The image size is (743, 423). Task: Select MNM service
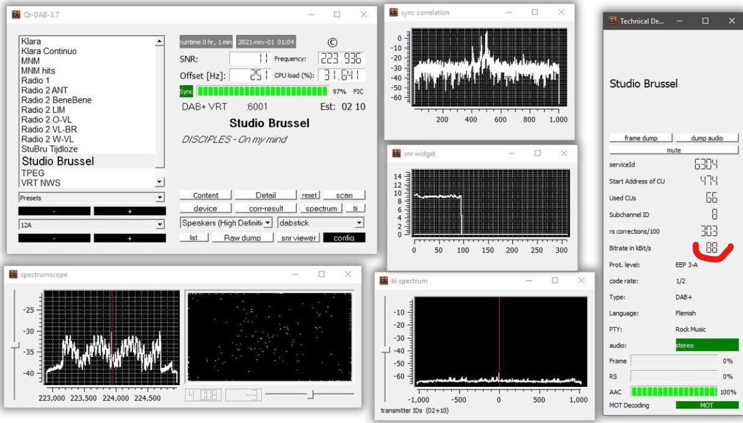tap(30, 61)
